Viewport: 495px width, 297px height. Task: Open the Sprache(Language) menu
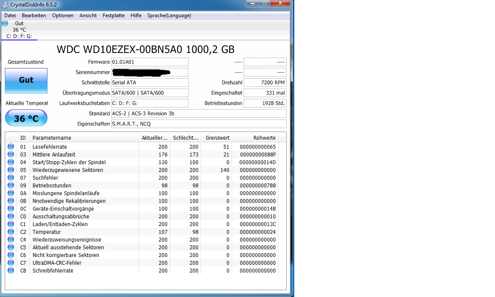point(169,15)
